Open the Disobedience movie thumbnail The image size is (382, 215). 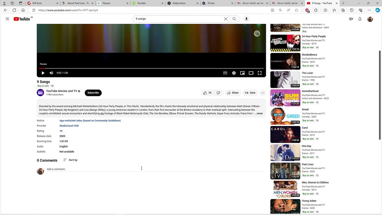tap(285, 61)
